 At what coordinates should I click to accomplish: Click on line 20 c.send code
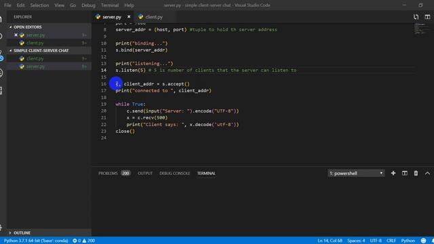click(182, 111)
